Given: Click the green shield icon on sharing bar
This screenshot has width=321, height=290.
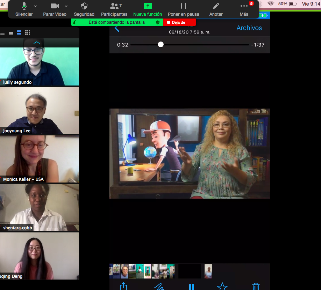Looking at the screenshot, I should point(158,22).
